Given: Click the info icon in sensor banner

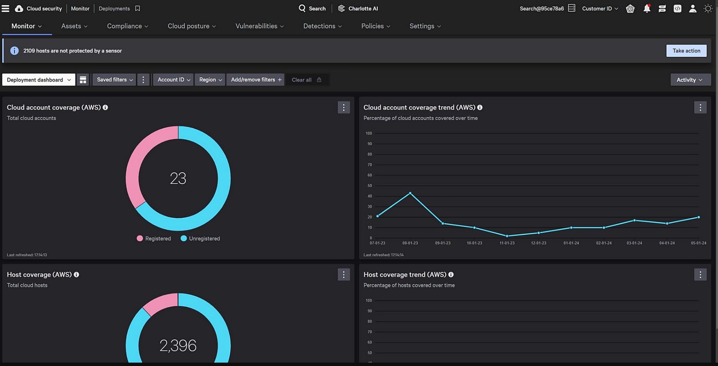Looking at the screenshot, I should [x=14, y=51].
